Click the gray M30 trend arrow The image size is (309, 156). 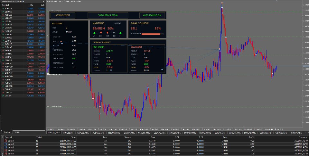click(x=114, y=33)
